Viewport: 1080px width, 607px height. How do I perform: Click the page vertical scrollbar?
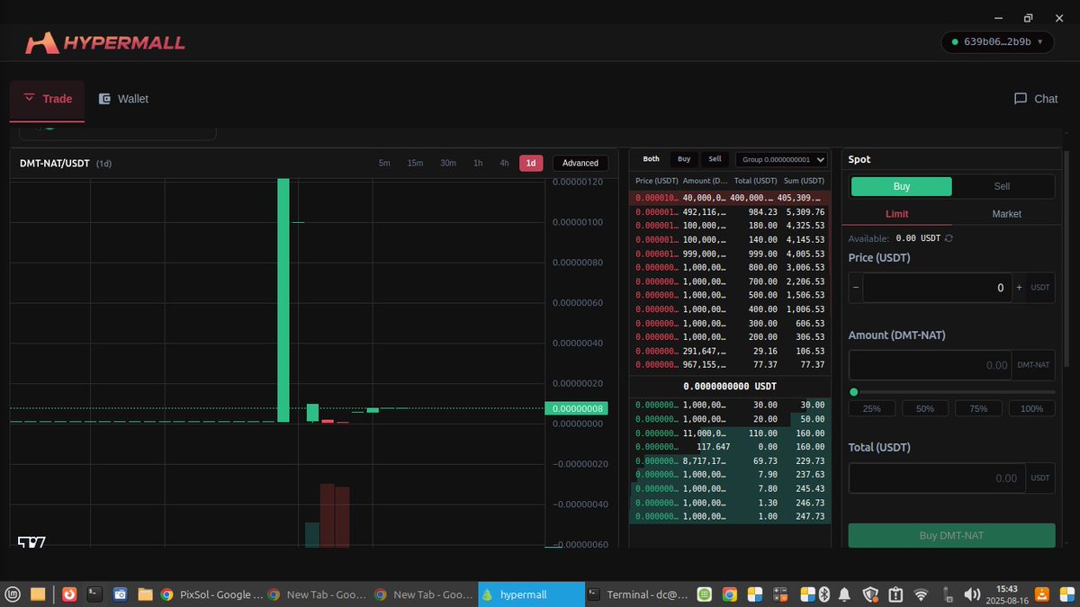(1067, 261)
